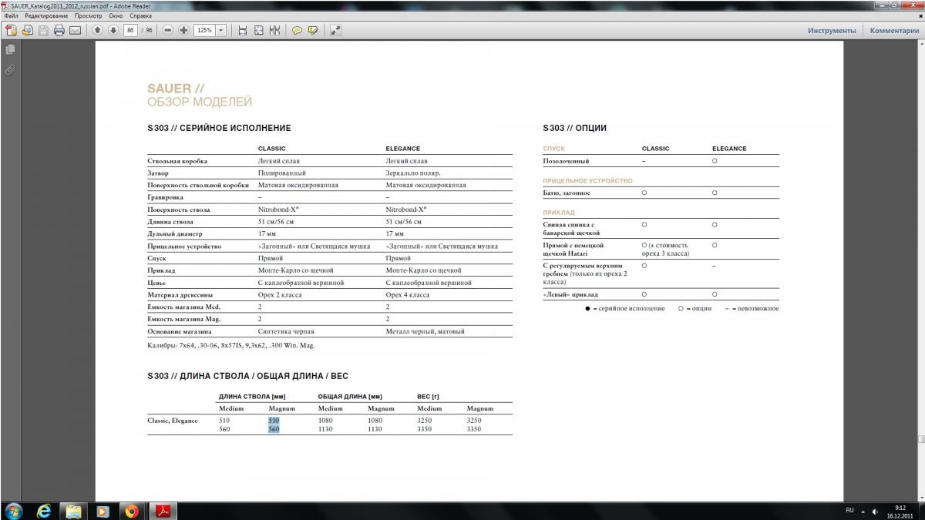Toggle fit-to-width scrolling view
The width and height of the screenshot is (925, 520).
coord(243,31)
